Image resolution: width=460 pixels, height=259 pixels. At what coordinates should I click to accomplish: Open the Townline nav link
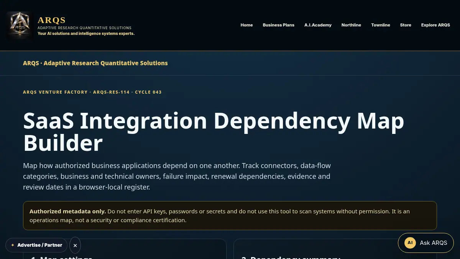(x=381, y=25)
